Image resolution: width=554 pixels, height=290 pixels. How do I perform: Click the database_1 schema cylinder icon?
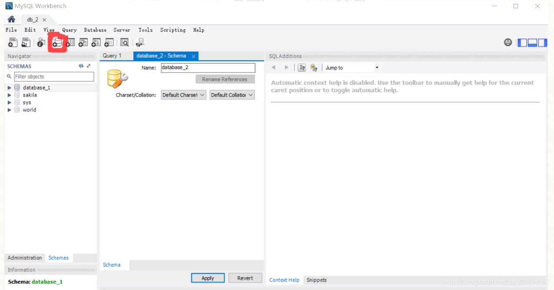point(17,87)
